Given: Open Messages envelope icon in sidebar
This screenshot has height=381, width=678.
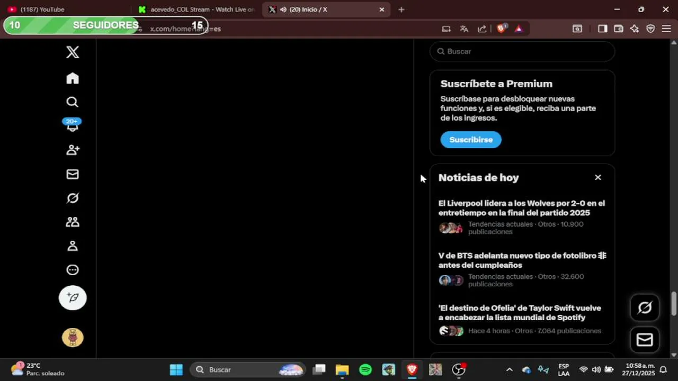Looking at the screenshot, I should pyautogui.click(x=73, y=174).
